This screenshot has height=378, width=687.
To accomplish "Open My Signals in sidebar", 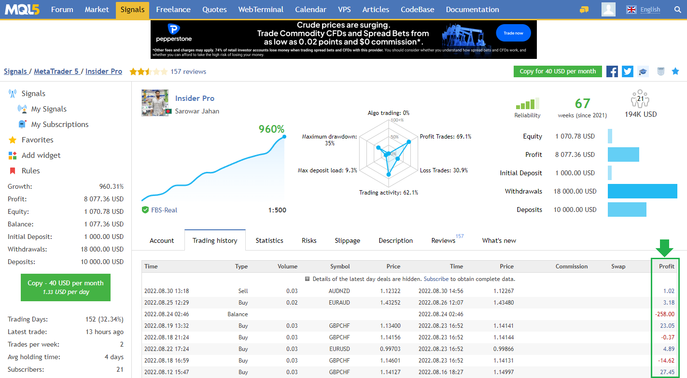I will point(49,109).
